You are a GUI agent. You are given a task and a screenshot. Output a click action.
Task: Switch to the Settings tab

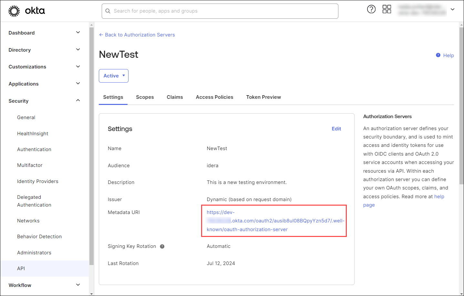click(x=113, y=97)
